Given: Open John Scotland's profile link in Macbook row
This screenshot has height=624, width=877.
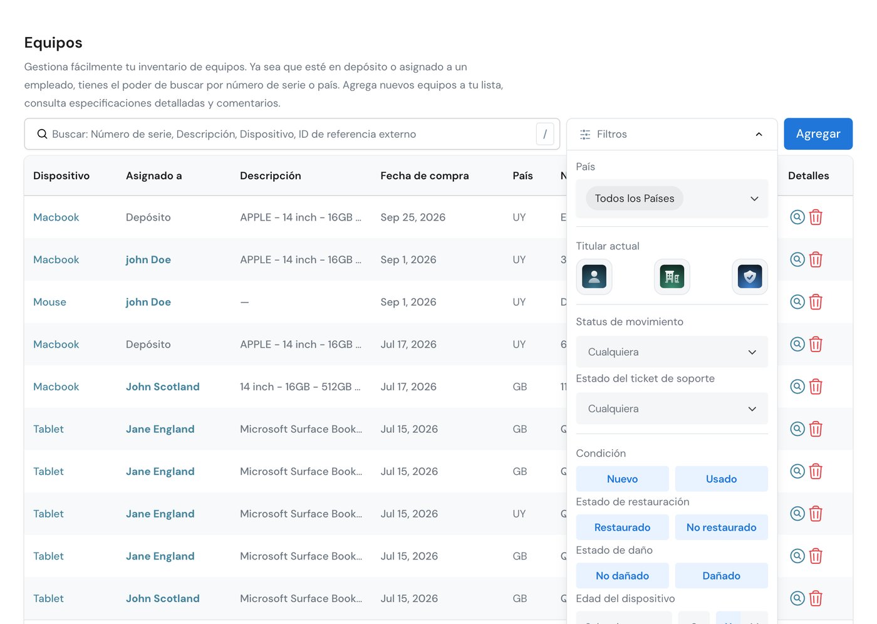Looking at the screenshot, I should tap(163, 387).
